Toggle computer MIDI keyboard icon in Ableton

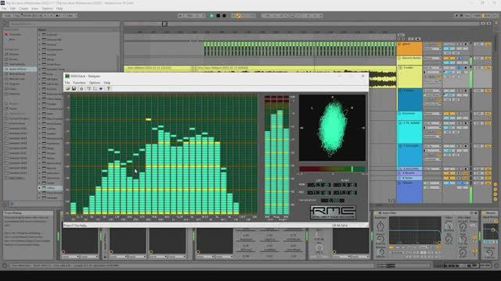point(461,16)
